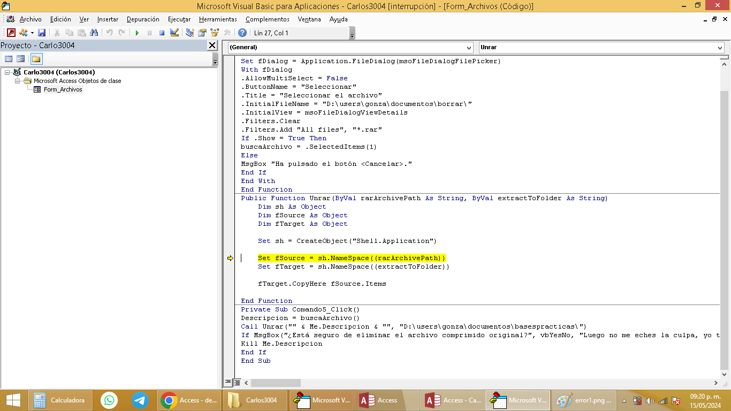
Task: Open the Properties Window toolbar icon
Action: tap(202, 33)
